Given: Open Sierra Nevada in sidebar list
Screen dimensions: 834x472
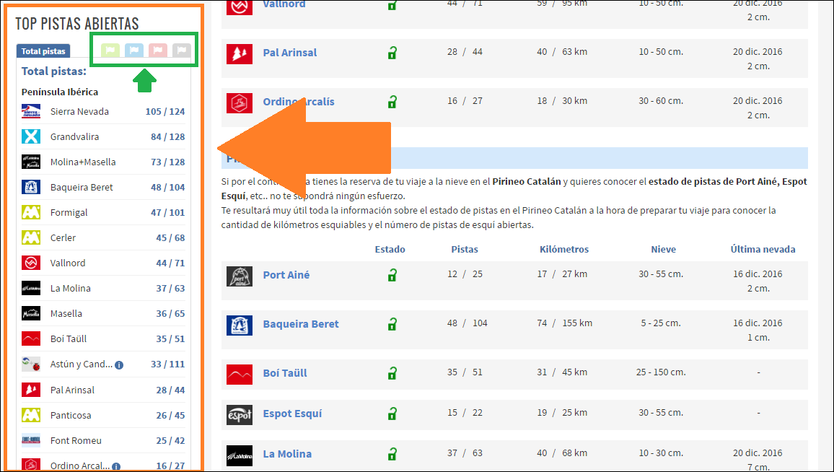Looking at the screenshot, I should click(x=79, y=111).
